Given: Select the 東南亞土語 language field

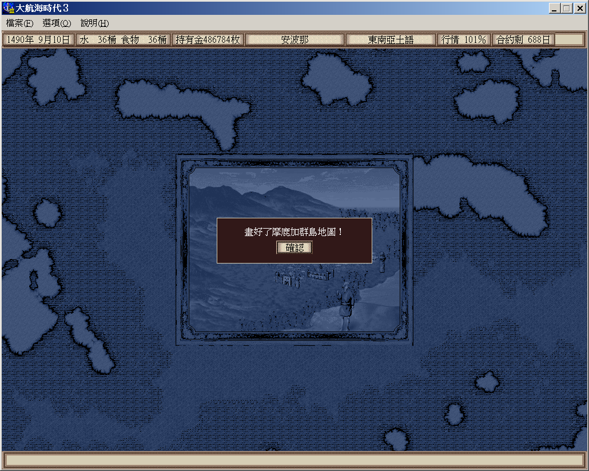Looking at the screenshot, I should point(391,40).
